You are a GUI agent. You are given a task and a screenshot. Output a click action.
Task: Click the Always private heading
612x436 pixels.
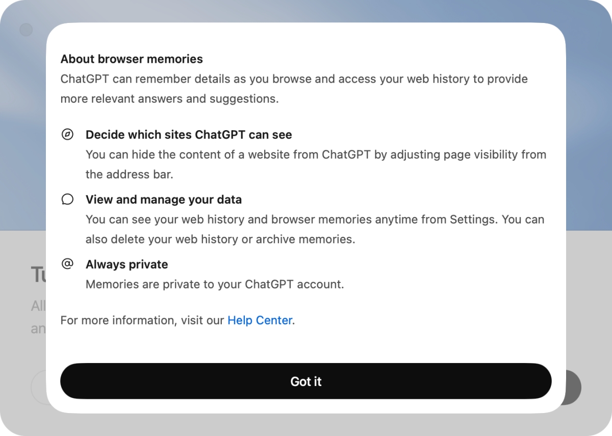[x=127, y=264]
